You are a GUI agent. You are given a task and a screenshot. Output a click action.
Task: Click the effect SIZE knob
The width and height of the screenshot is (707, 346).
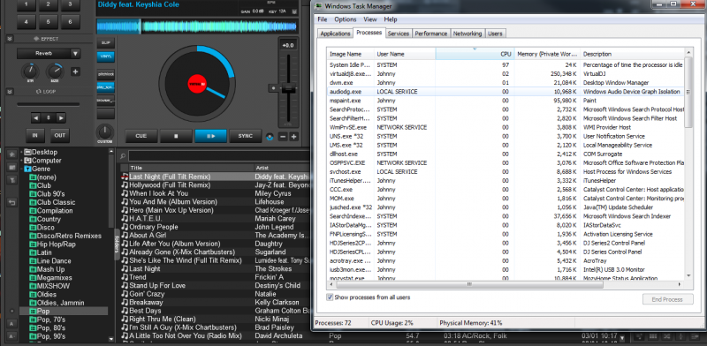[x=55, y=71]
